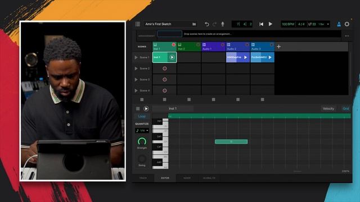Change the 4/4 time signature

click(x=301, y=24)
